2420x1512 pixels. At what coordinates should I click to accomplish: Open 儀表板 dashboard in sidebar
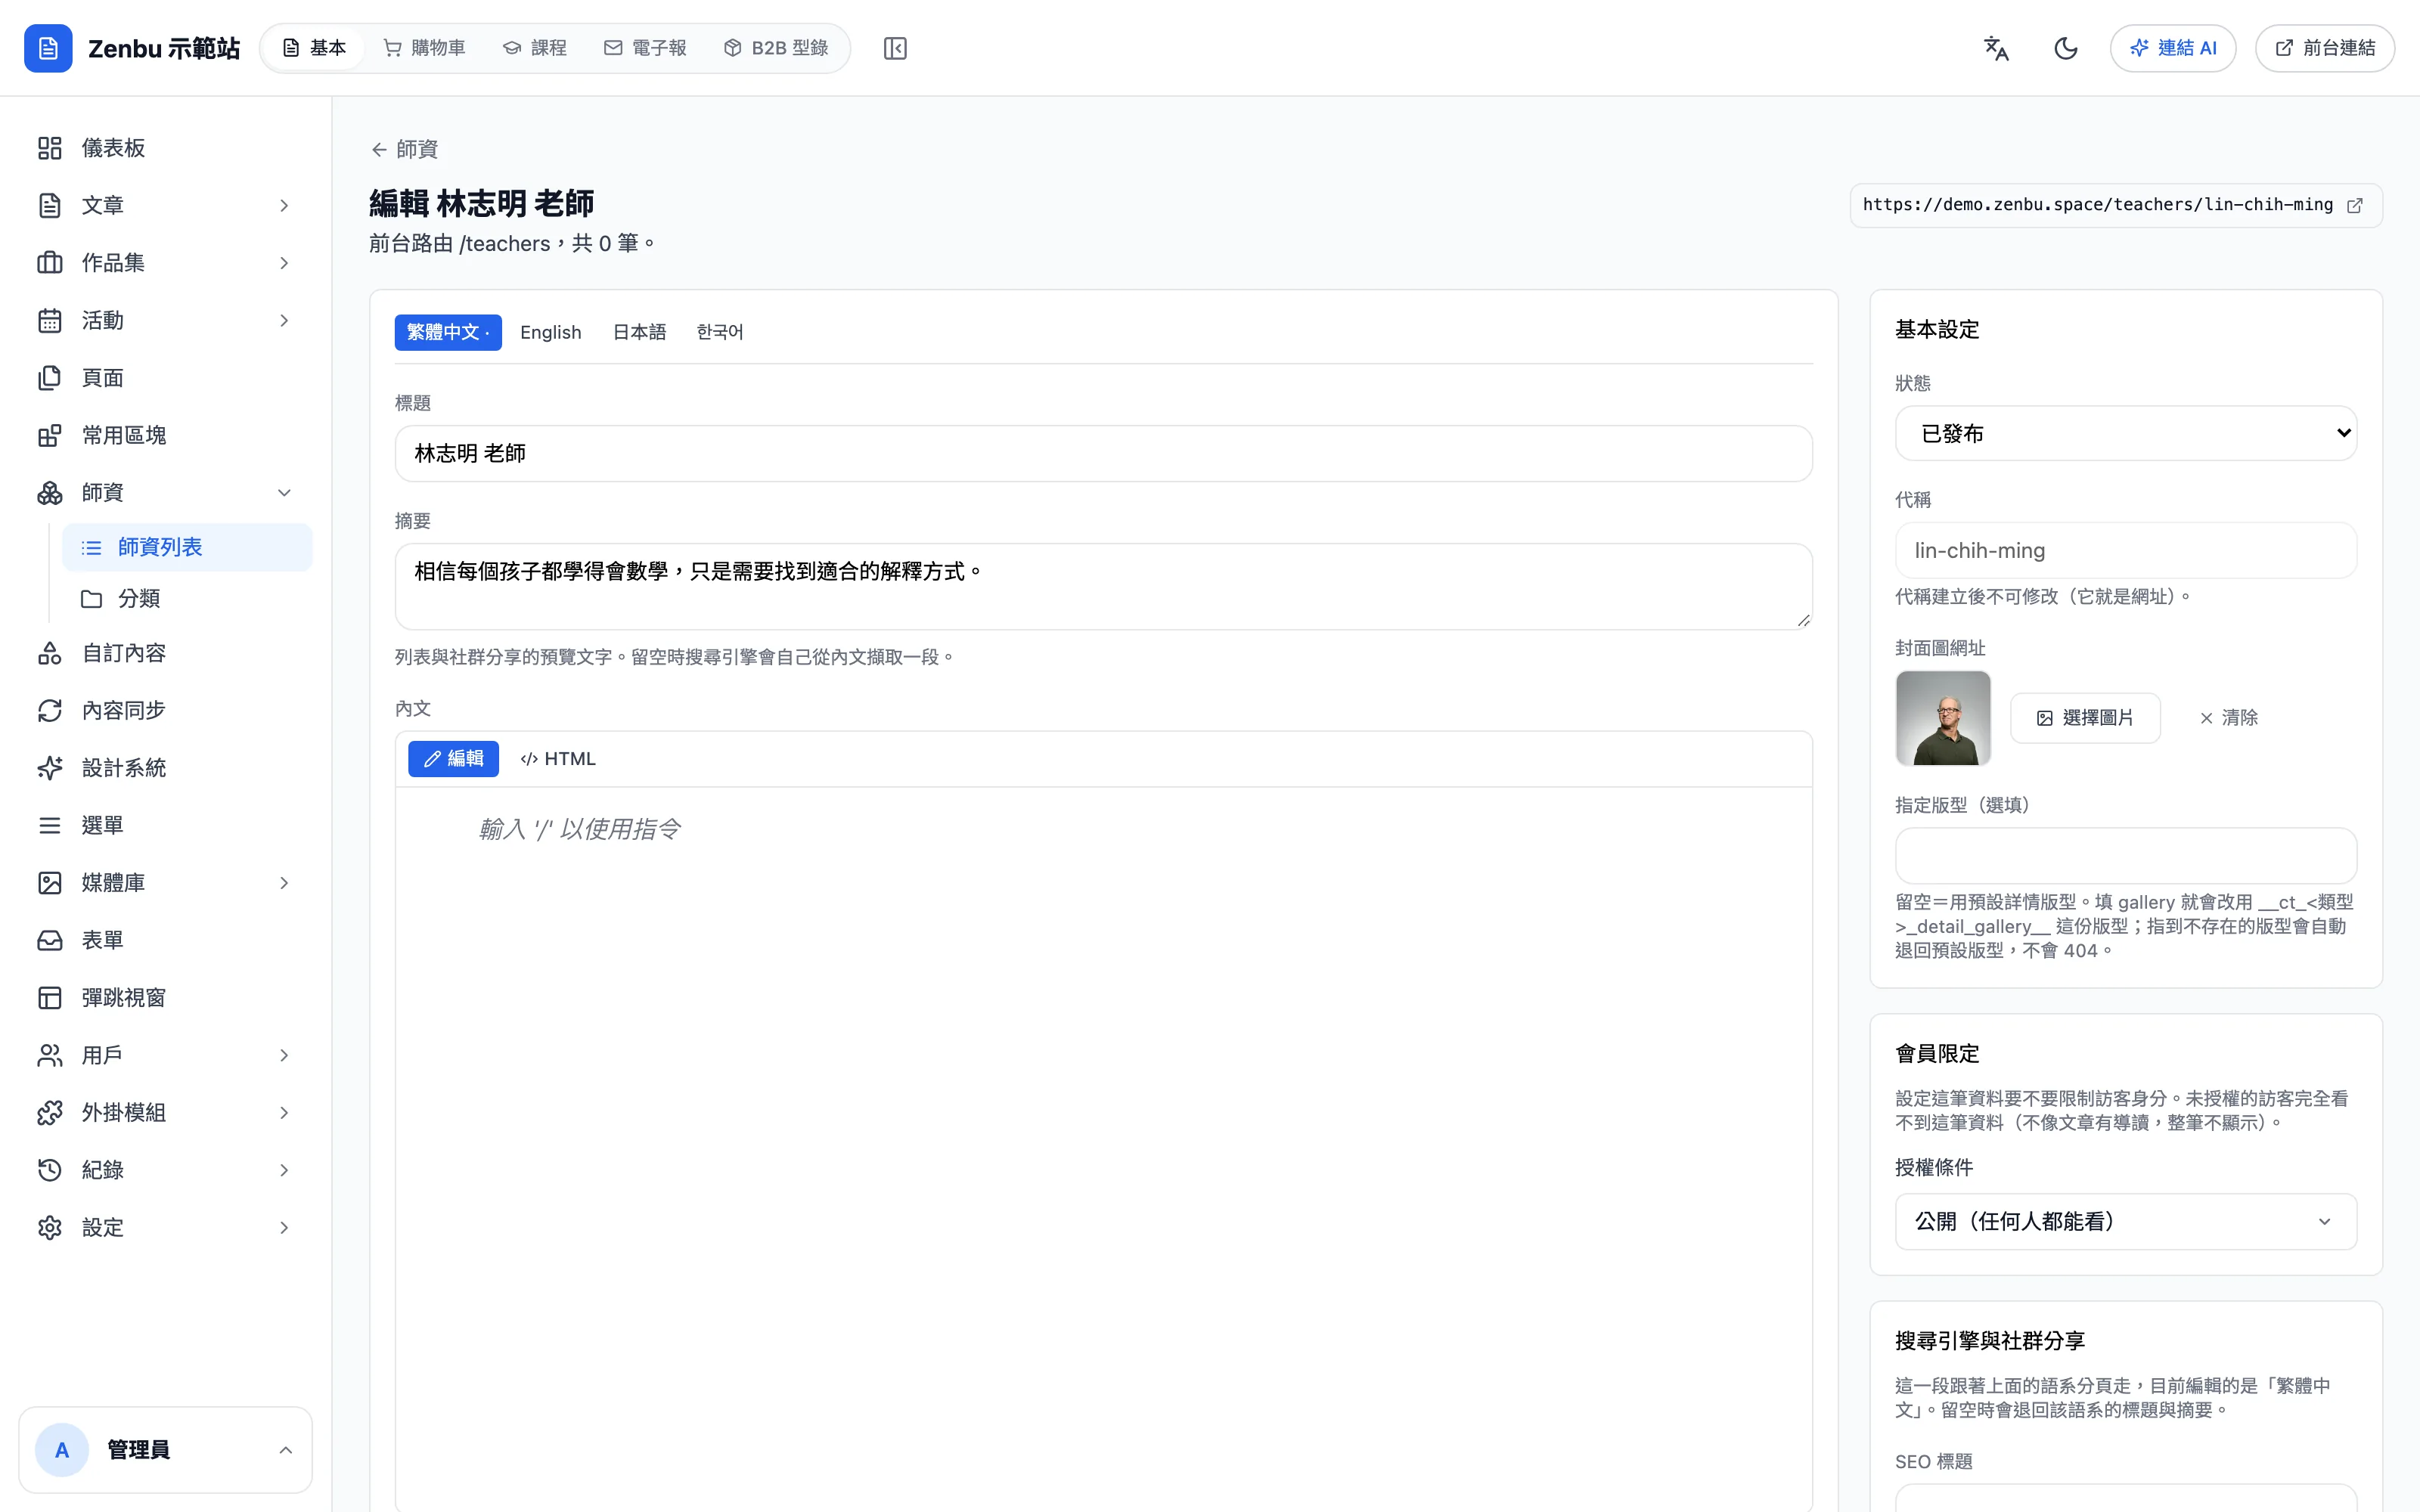166,148
